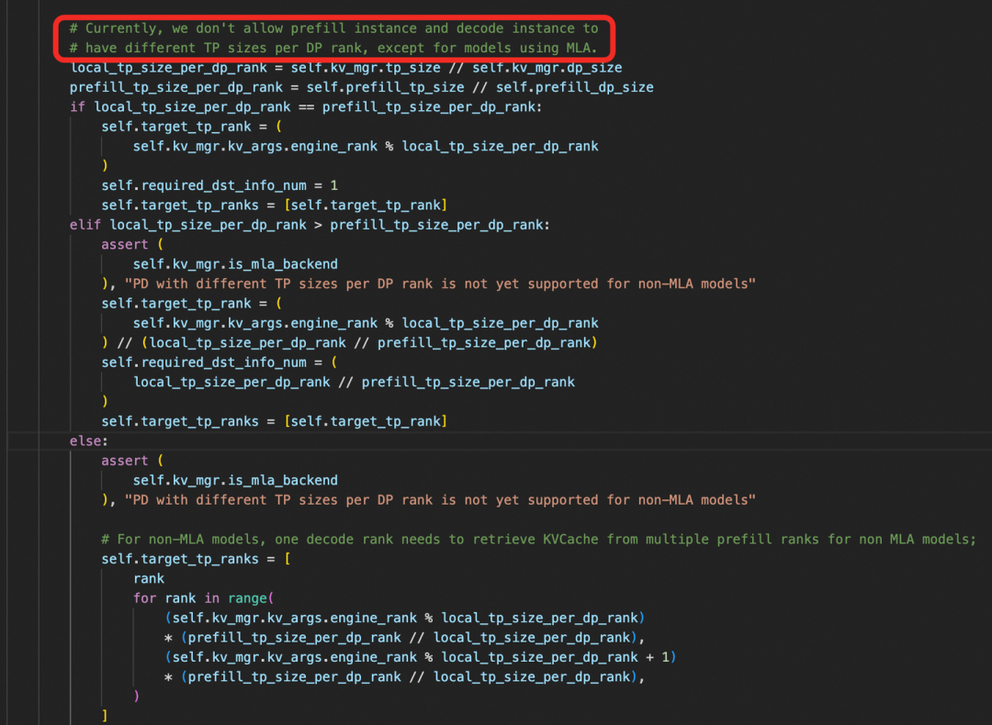Click 'self.target_tp_ranks = [' line
The width and height of the screenshot is (992, 725).
(x=197, y=559)
